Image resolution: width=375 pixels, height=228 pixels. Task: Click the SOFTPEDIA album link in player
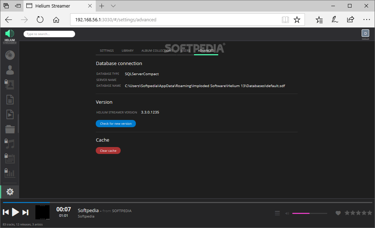click(x=122, y=211)
